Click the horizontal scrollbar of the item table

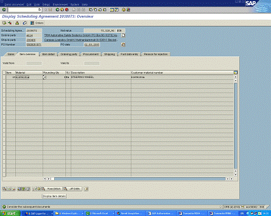click(x=140, y=179)
